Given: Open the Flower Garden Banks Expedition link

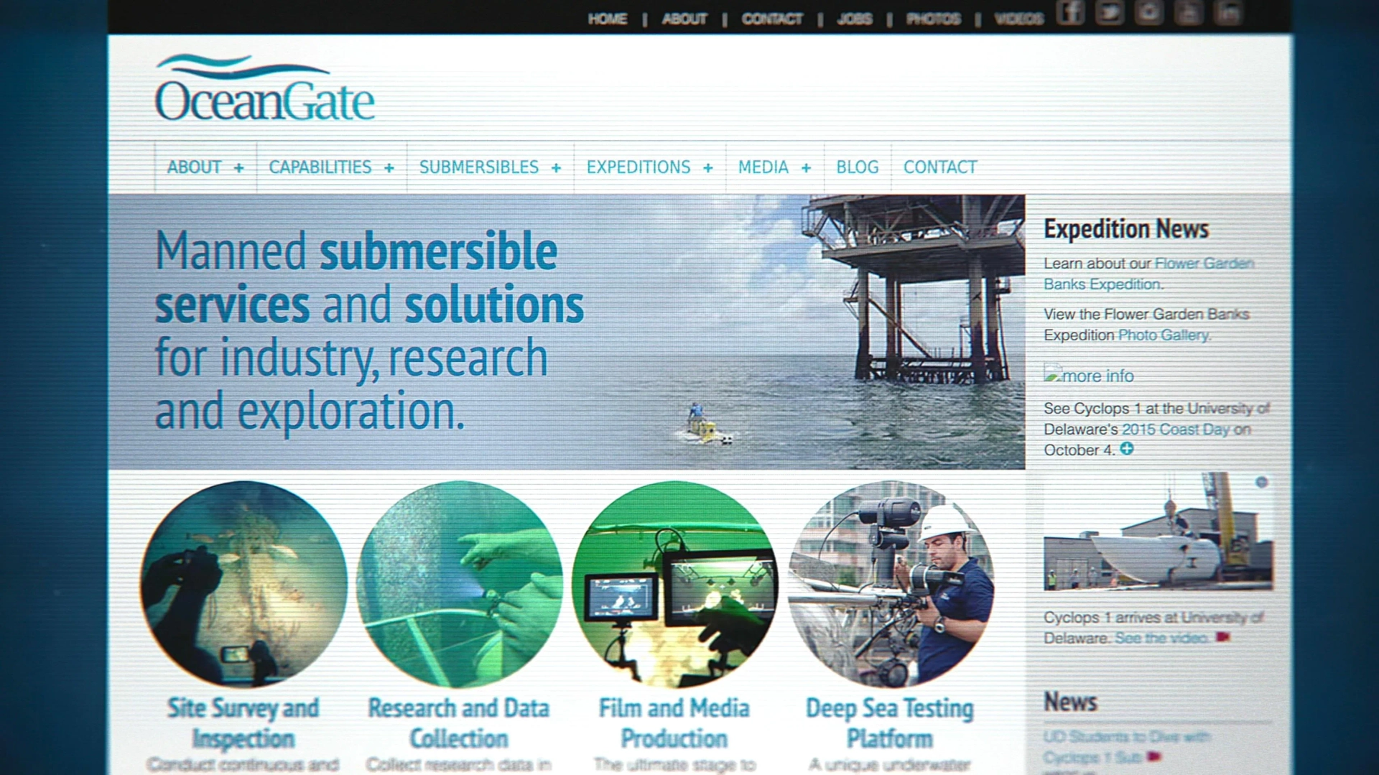Looking at the screenshot, I should pos(1149,274).
